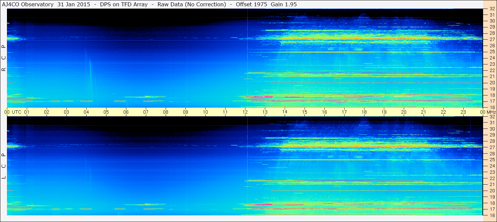Screen dimensions: 497x222
Task: Click the 30 MHz label on lower scale
Action: [492, 129]
